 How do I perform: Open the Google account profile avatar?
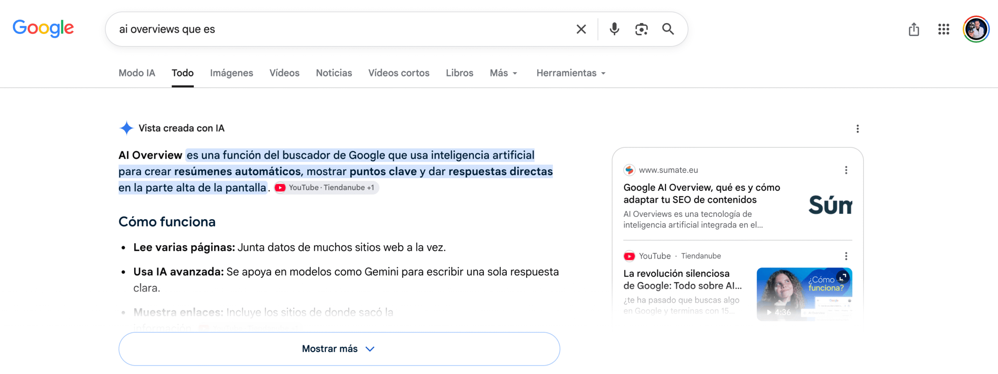click(x=976, y=29)
